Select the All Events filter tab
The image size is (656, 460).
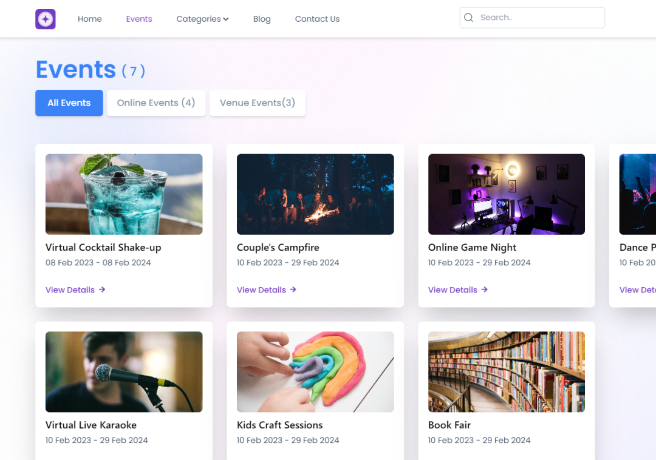tap(69, 103)
